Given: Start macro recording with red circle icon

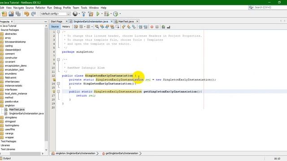Looking at the screenshot, I should point(152,27).
